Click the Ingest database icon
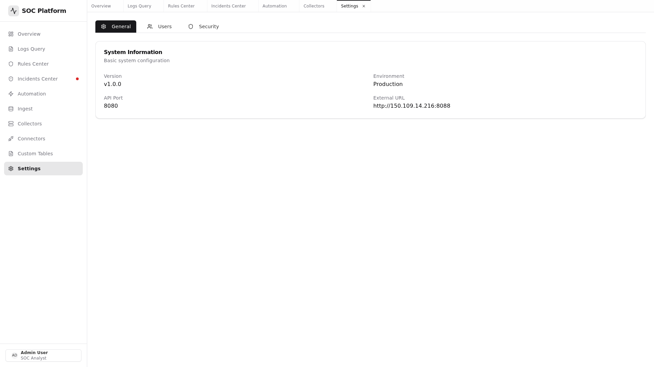 [x=11, y=109]
